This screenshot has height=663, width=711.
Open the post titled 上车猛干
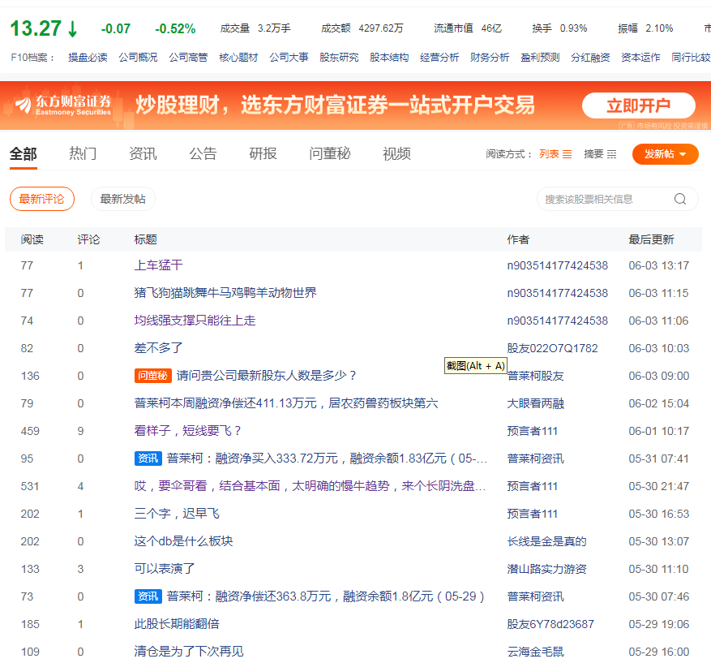click(158, 265)
